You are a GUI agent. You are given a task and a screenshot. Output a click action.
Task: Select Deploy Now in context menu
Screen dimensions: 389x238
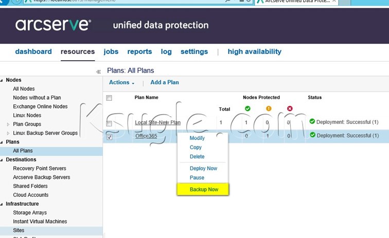coord(203,168)
